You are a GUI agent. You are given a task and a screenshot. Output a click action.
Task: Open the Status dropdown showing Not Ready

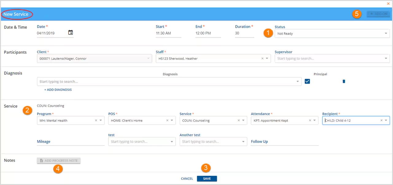(332, 33)
